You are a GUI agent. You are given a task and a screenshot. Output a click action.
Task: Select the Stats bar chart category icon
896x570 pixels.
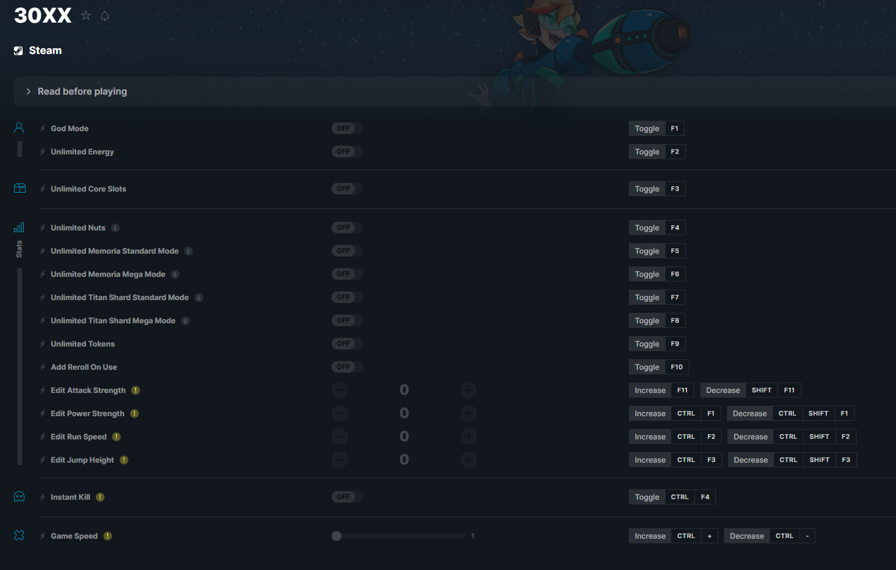tap(19, 227)
